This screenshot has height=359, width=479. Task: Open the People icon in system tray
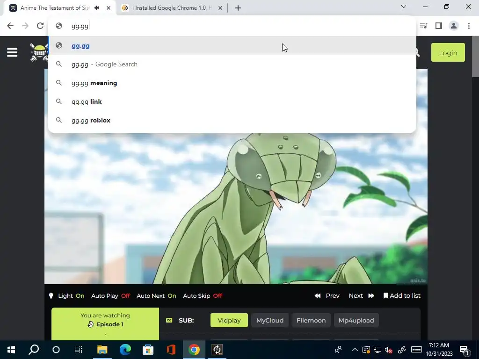(x=338, y=350)
